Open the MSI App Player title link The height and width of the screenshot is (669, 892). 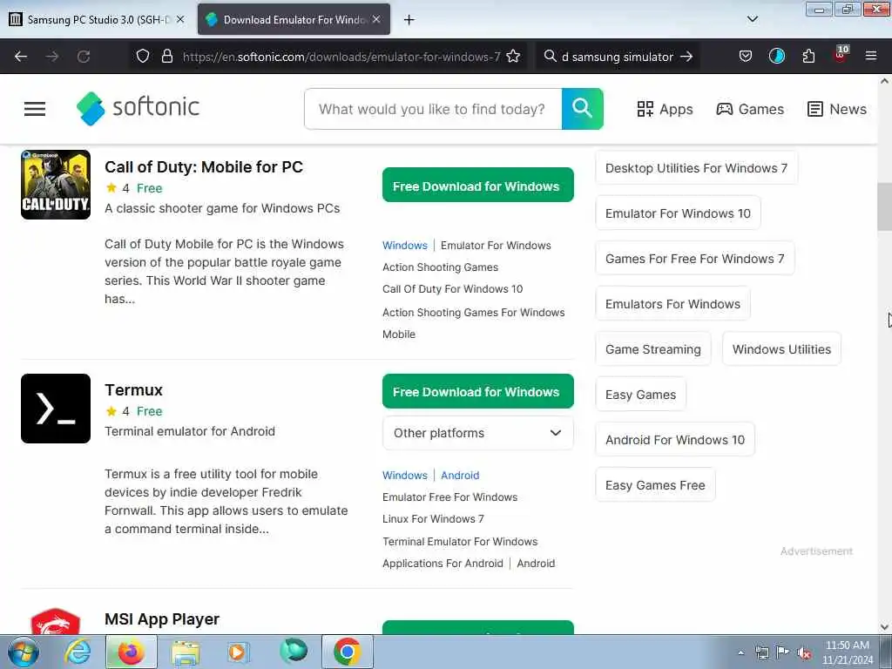point(162,619)
